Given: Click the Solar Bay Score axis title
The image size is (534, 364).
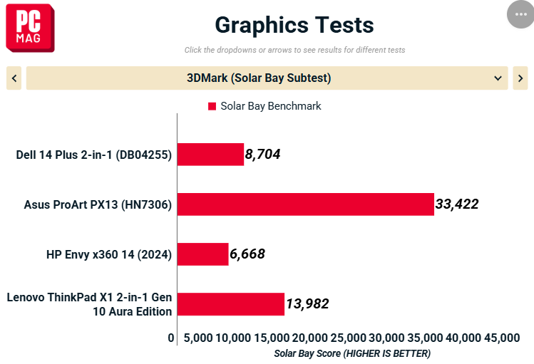Looking at the screenshot, I should click(352, 353).
